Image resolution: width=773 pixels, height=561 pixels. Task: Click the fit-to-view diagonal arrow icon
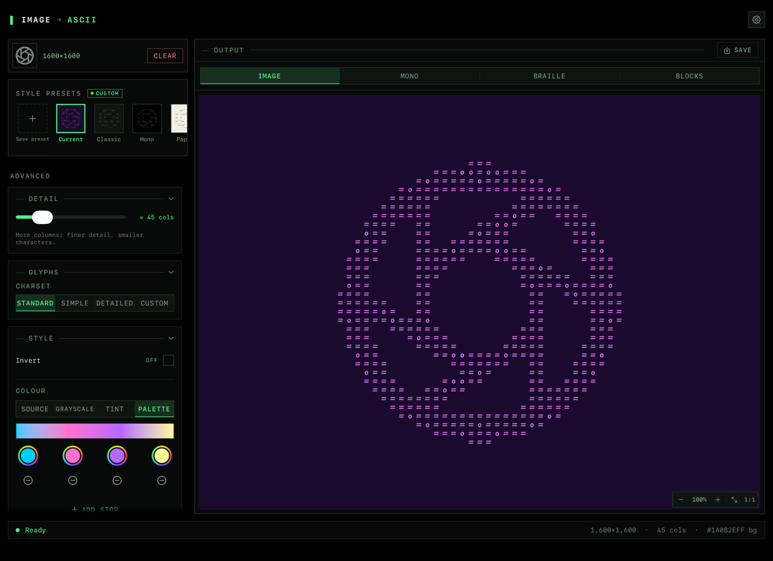(x=734, y=500)
